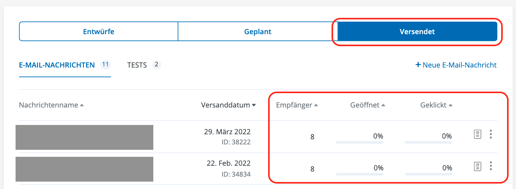This screenshot has width=516, height=189.
Task: Sort by Empfänger column arrow
Action: click(x=316, y=105)
